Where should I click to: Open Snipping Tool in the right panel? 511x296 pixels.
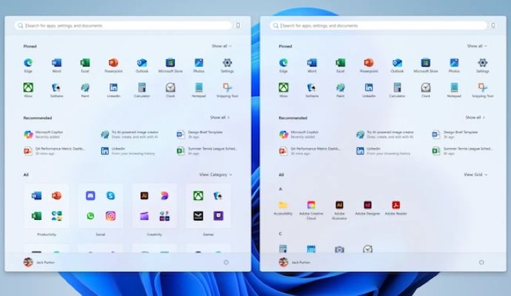(x=482, y=88)
